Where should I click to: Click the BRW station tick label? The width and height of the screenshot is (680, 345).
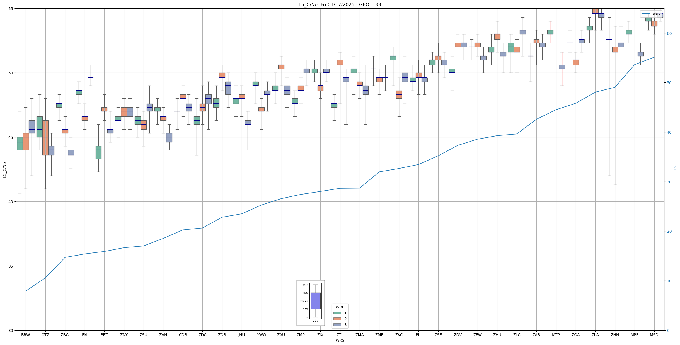pyautogui.click(x=26, y=335)
